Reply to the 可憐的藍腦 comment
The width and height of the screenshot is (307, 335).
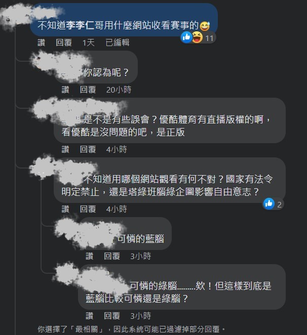111,256
